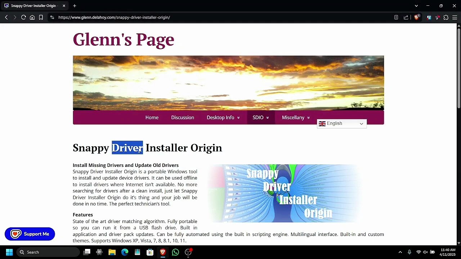Click the grey triangle extension icon
The image size is (461, 259).
[437, 17]
